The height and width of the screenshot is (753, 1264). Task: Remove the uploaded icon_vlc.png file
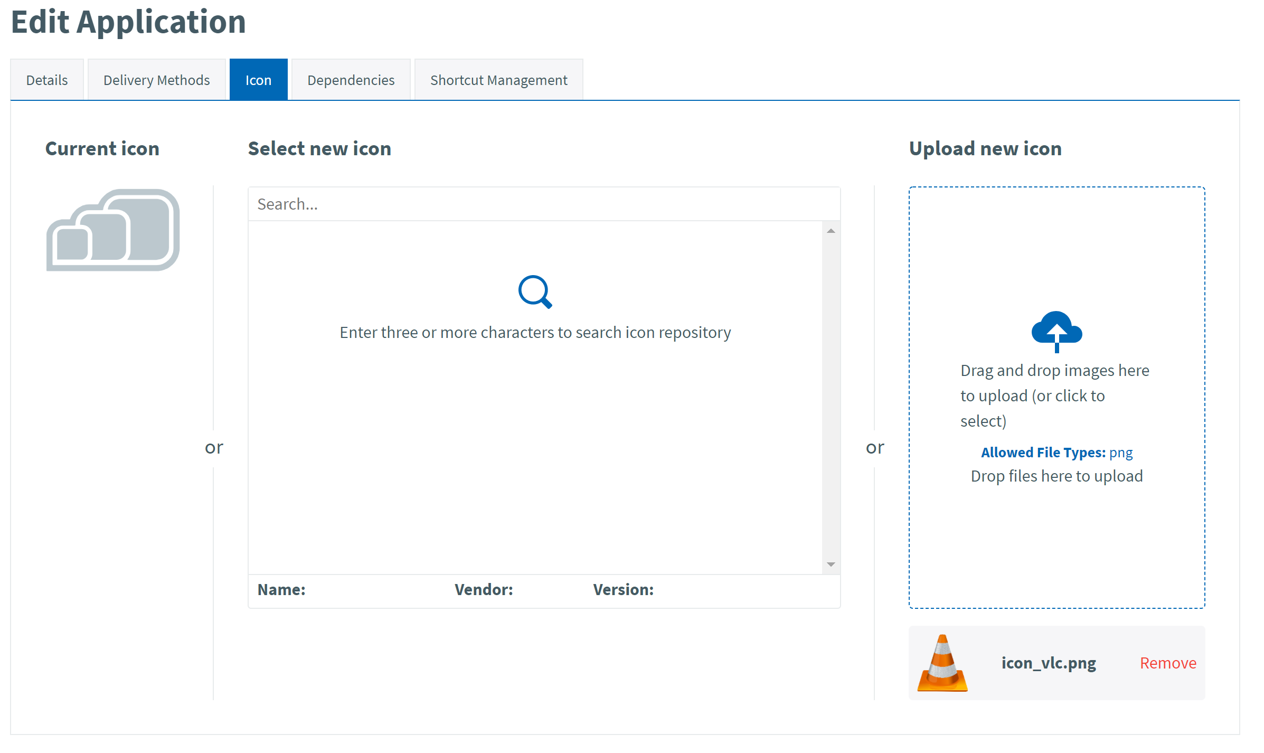1168,663
